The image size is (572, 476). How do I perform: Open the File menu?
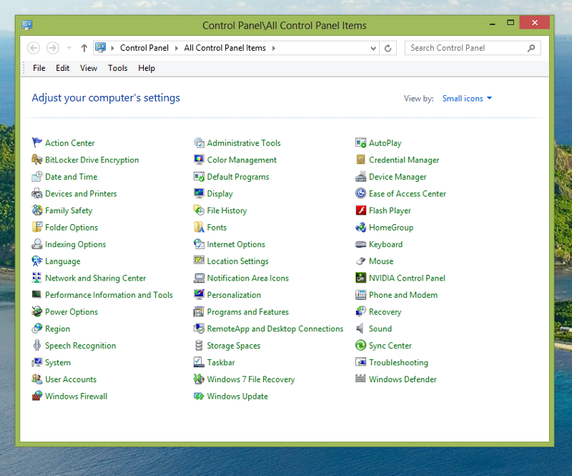tap(39, 68)
